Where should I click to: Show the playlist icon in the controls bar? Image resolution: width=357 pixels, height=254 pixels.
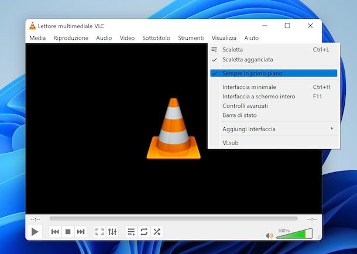tap(131, 232)
